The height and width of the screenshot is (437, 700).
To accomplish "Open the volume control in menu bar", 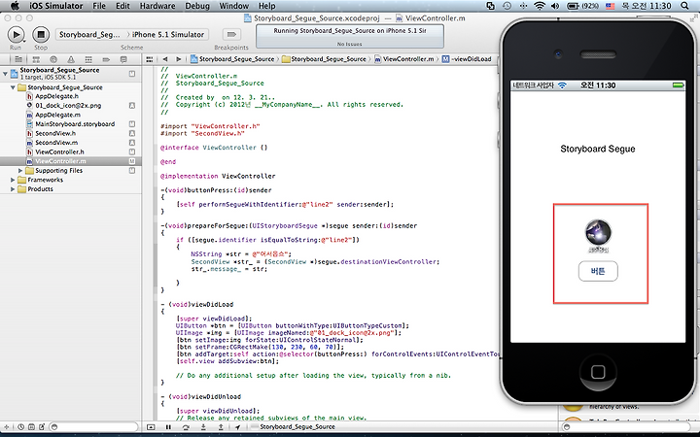I will pyautogui.click(x=555, y=6).
